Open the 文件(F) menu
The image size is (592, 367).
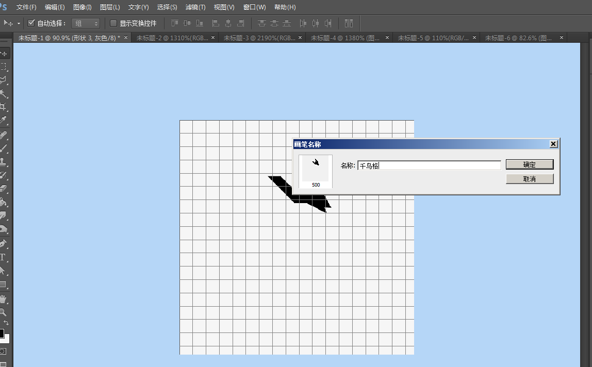(26, 7)
